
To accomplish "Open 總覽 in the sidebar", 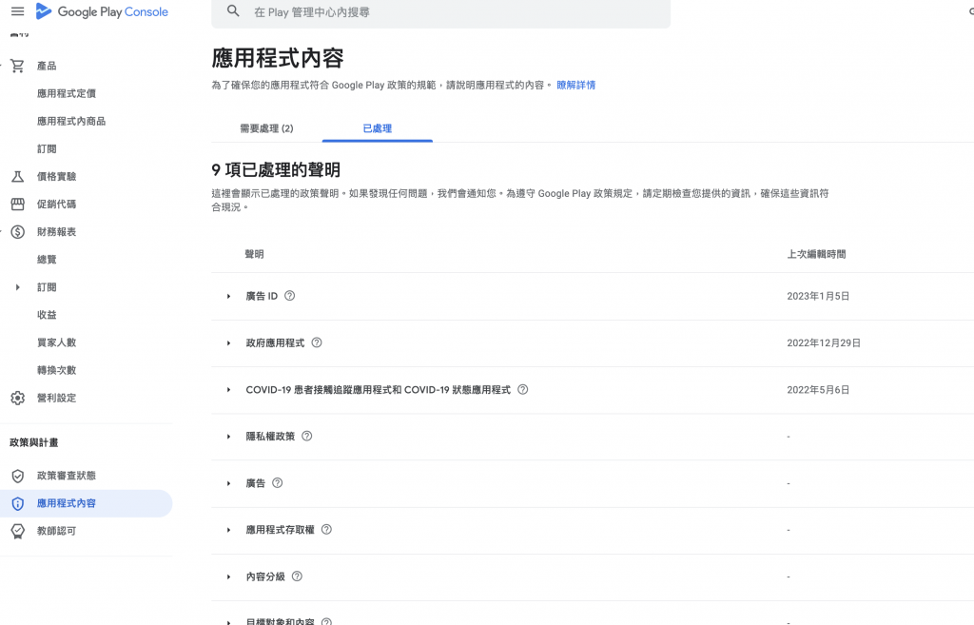I will [47, 260].
